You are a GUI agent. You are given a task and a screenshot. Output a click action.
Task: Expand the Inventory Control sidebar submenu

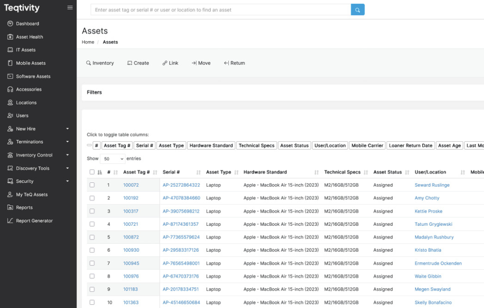coord(67,155)
